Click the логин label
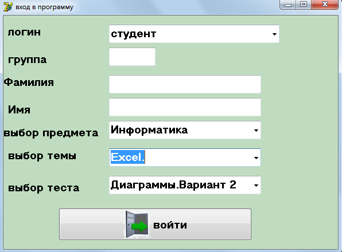 click(24, 32)
